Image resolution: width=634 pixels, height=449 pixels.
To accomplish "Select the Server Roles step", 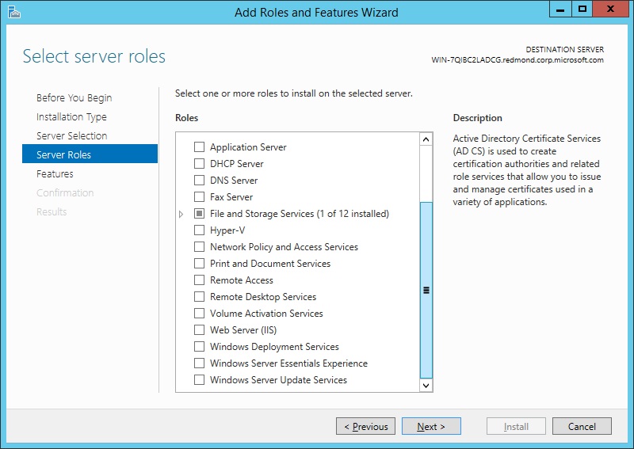I will [x=90, y=154].
